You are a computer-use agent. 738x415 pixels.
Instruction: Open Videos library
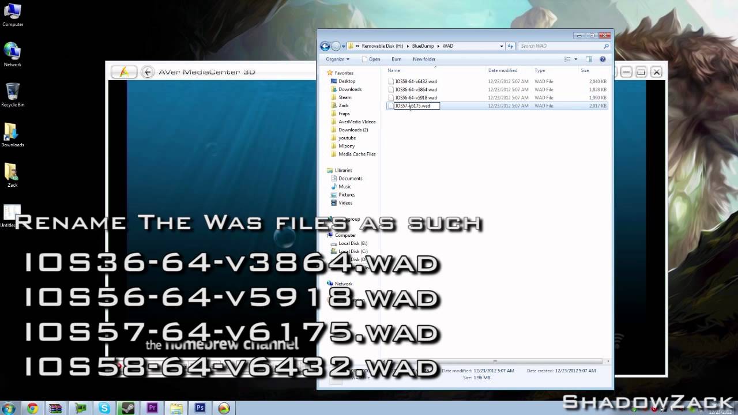tap(345, 202)
